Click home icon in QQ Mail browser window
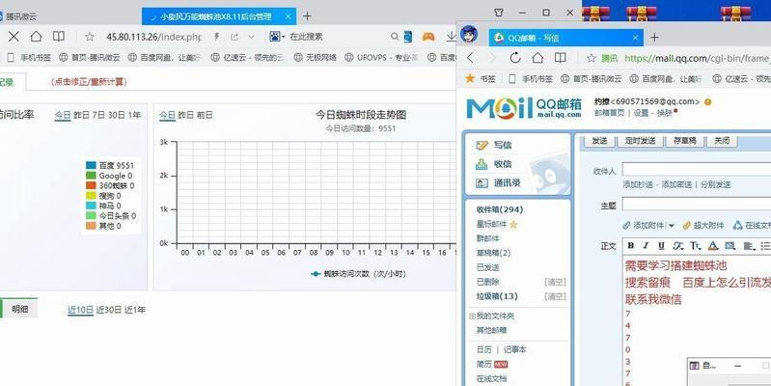Screen dimensions: 771x386 537,58
